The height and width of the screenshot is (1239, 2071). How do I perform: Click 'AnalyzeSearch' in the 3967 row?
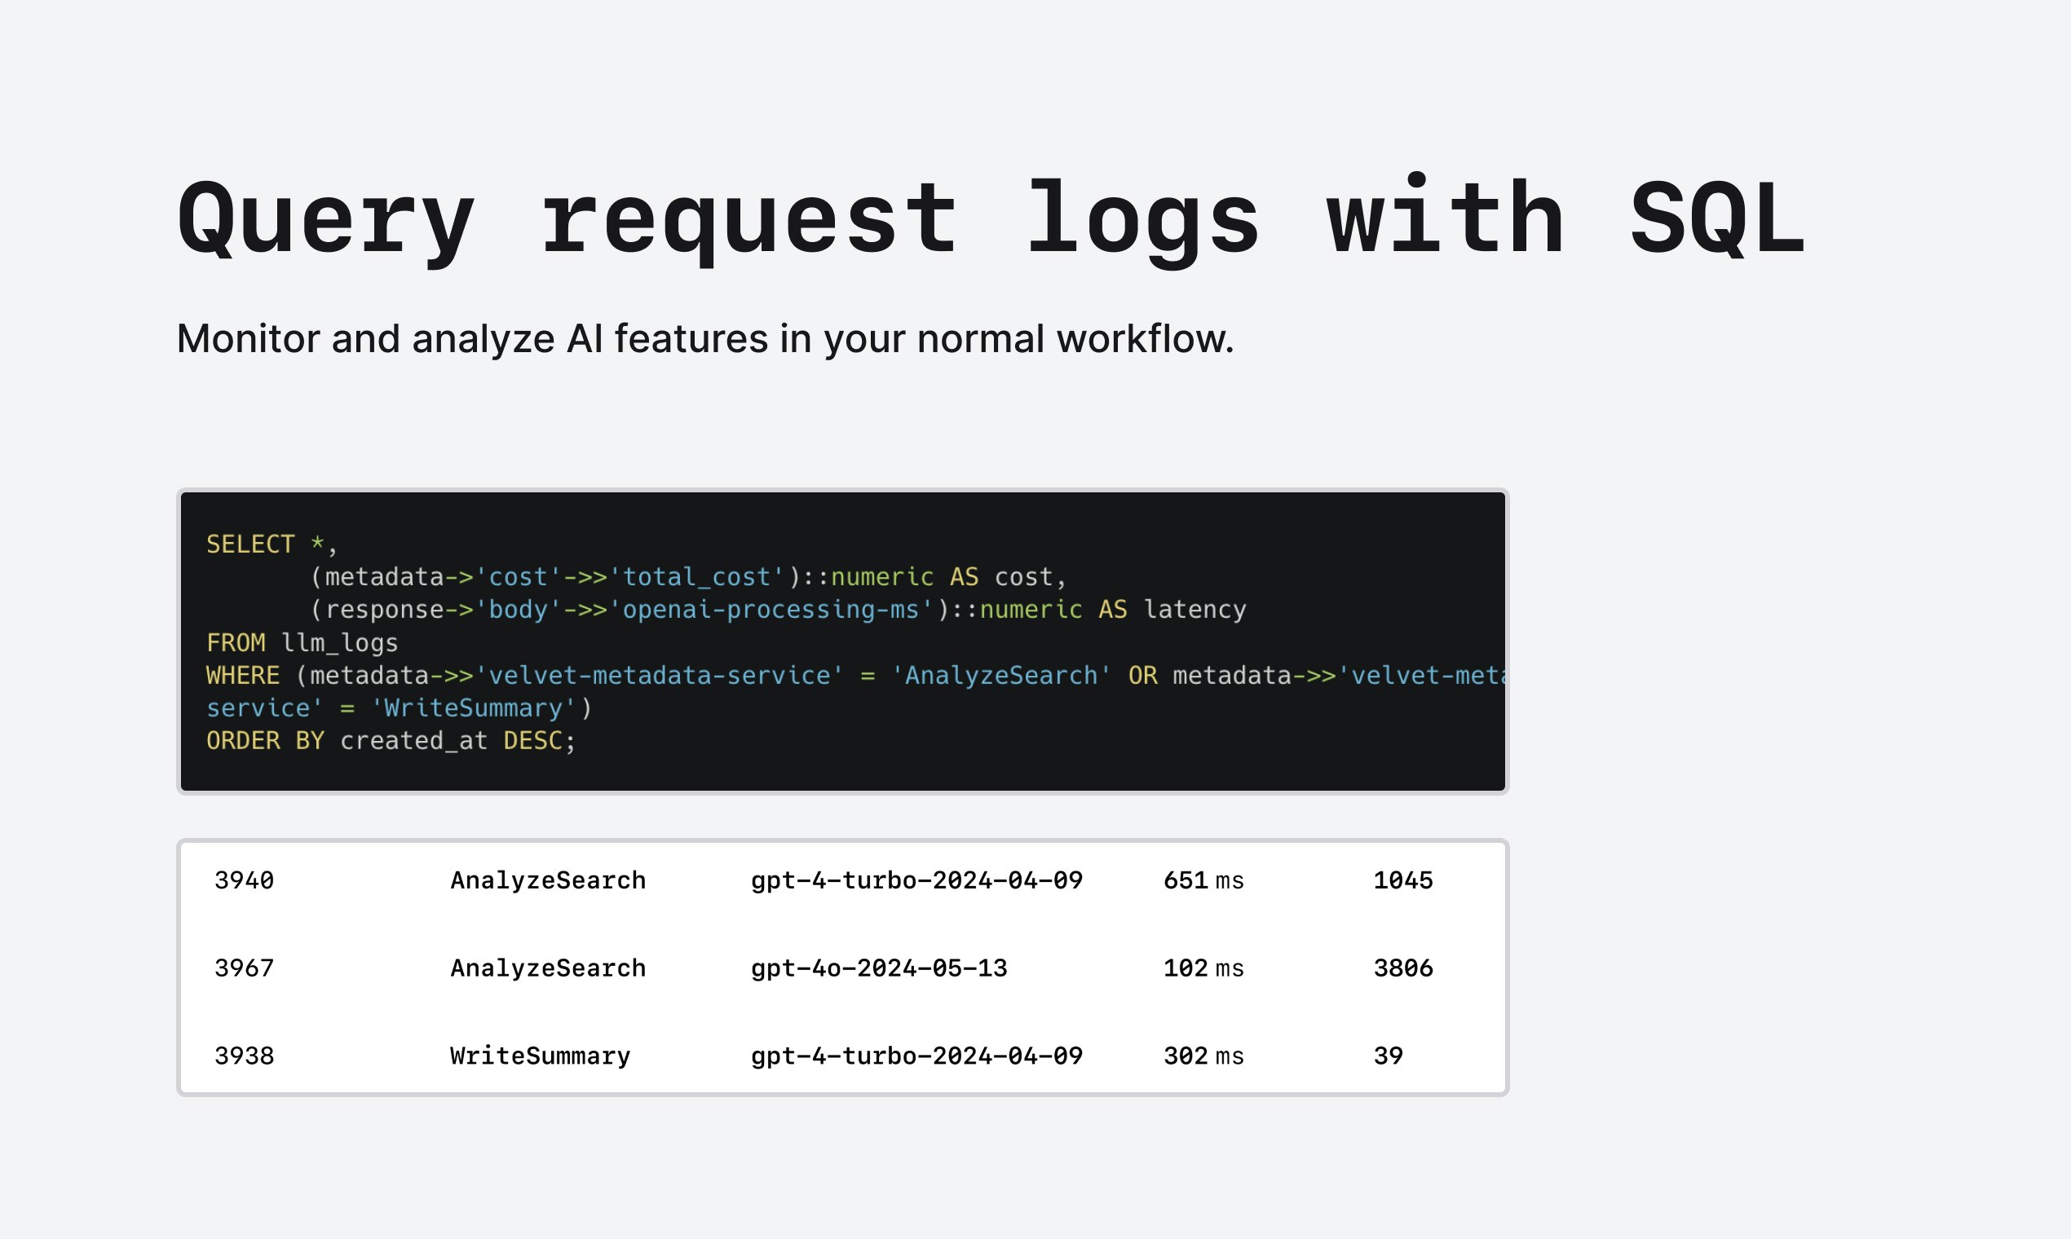(x=548, y=968)
